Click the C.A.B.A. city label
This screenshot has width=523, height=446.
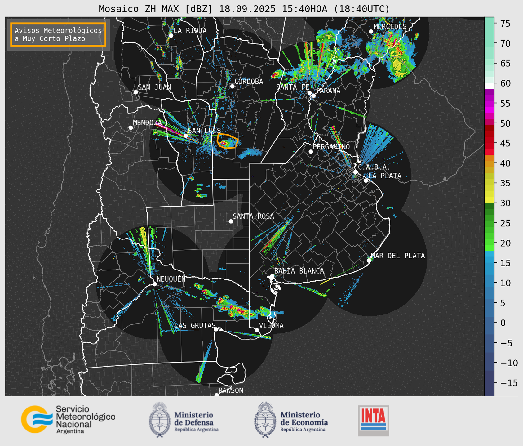[374, 167]
